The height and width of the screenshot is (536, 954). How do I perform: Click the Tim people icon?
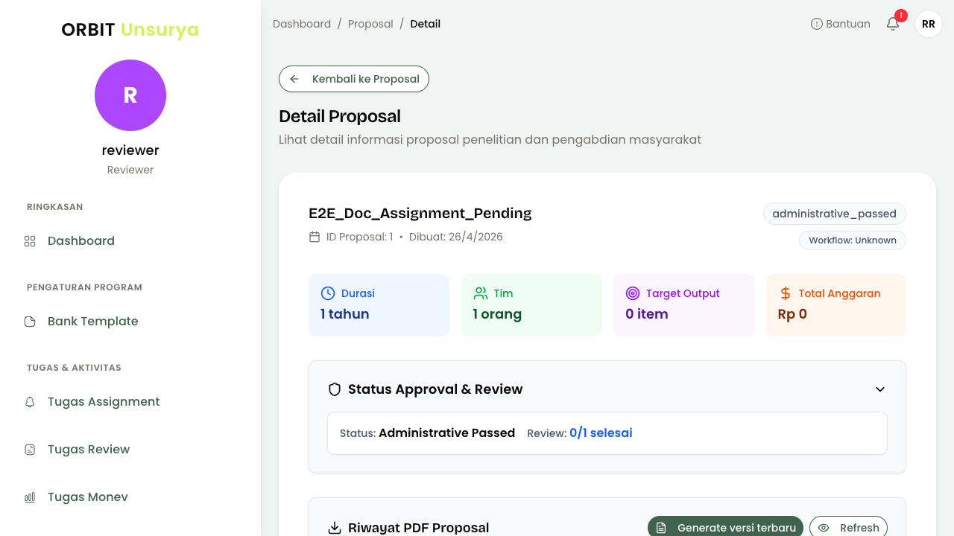[481, 293]
